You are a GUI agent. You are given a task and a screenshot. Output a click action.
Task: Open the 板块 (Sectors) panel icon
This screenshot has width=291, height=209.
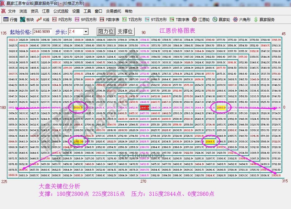pyautogui.click(x=26, y=19)
